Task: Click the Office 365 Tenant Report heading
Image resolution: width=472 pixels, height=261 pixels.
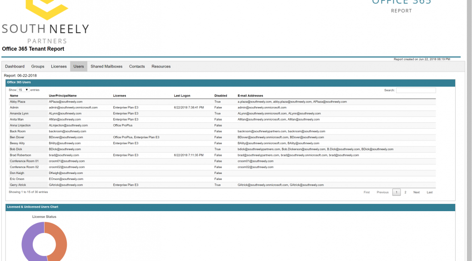Action: coord(33,49)
